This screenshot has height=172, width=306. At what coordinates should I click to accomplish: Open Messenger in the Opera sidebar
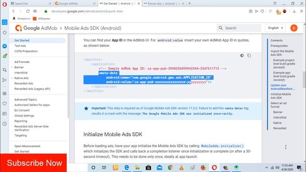tap(5, 46)
